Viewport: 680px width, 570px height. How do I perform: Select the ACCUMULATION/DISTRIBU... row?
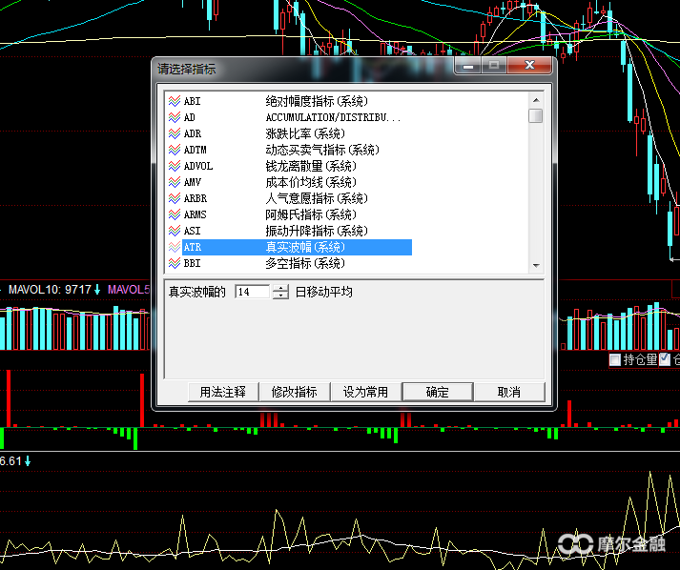pyautogui.click(x=289, y=117)
